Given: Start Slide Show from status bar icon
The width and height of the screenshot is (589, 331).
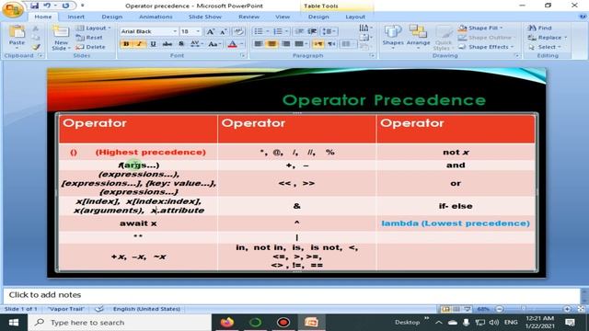Looking at the screenshot, I should click(x=467, y=309).
